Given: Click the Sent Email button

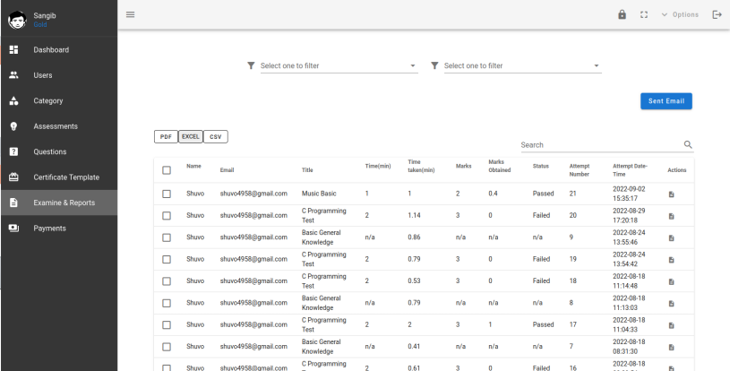Looking at the screenshot, I should pyautogui.click(x=666, y=101).
